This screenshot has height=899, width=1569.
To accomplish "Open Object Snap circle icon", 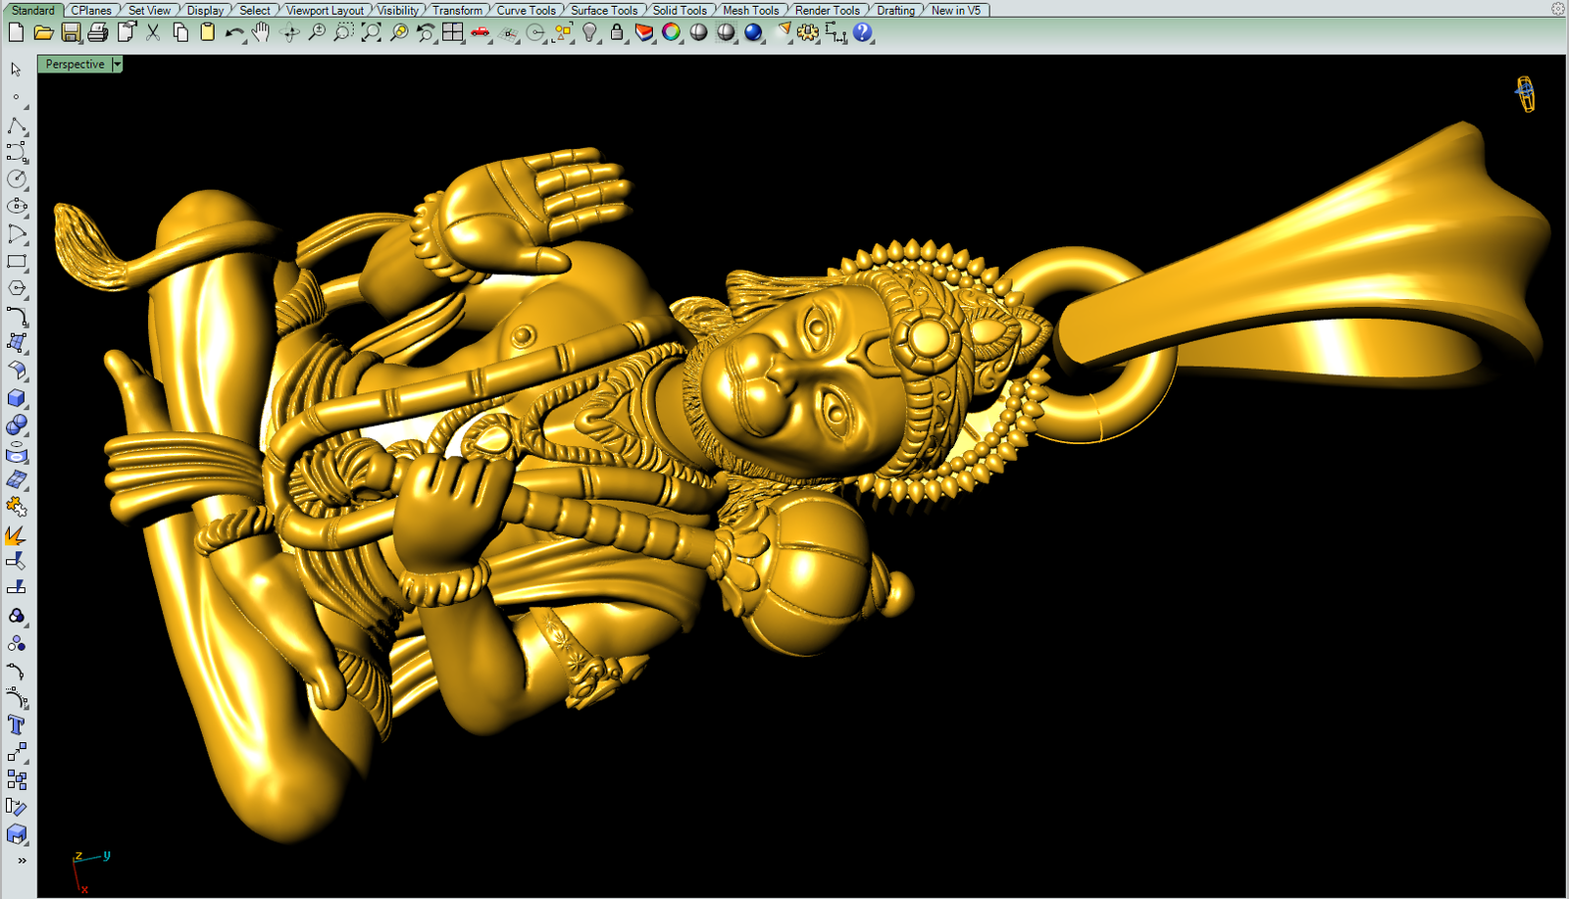I will click(x=535, y=32).
